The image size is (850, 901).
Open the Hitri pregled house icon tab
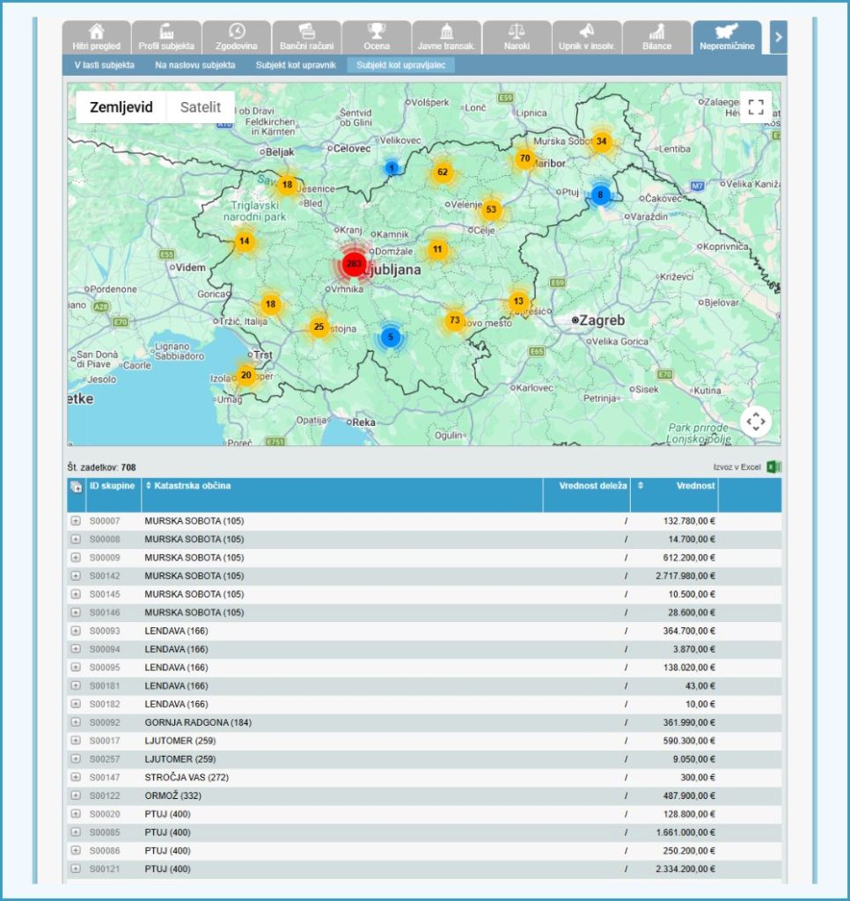click(97, 37)
